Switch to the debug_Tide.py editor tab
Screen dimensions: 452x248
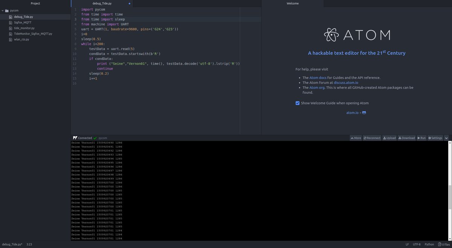[102, 3]
